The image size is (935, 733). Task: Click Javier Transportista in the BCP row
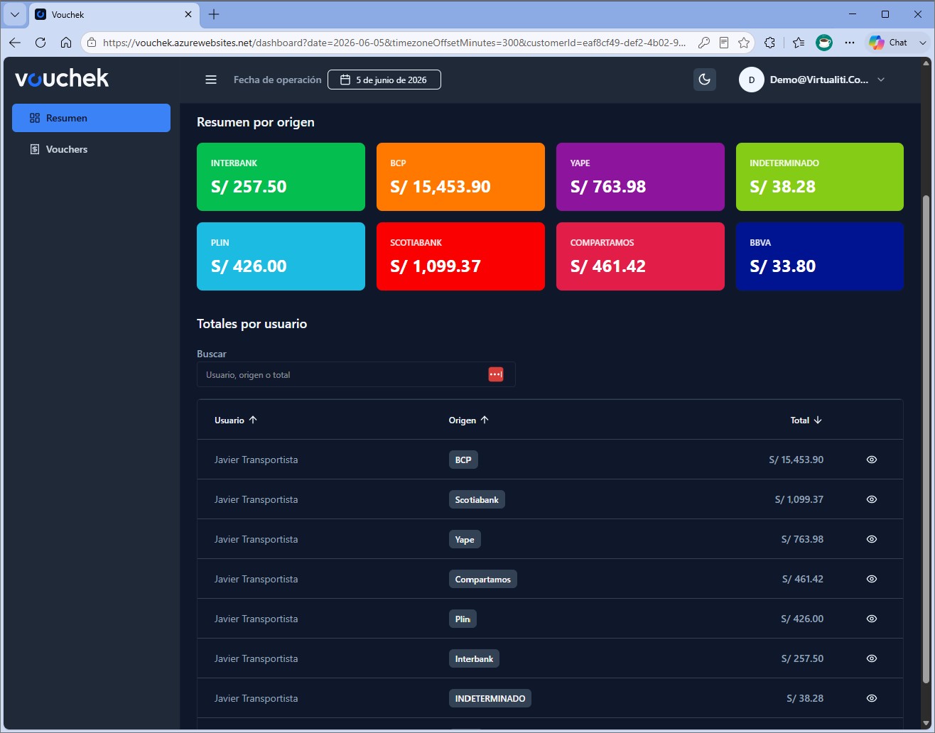click(256, 460)
